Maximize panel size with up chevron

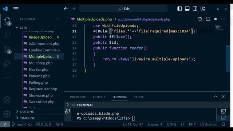(x=216, y=96)
